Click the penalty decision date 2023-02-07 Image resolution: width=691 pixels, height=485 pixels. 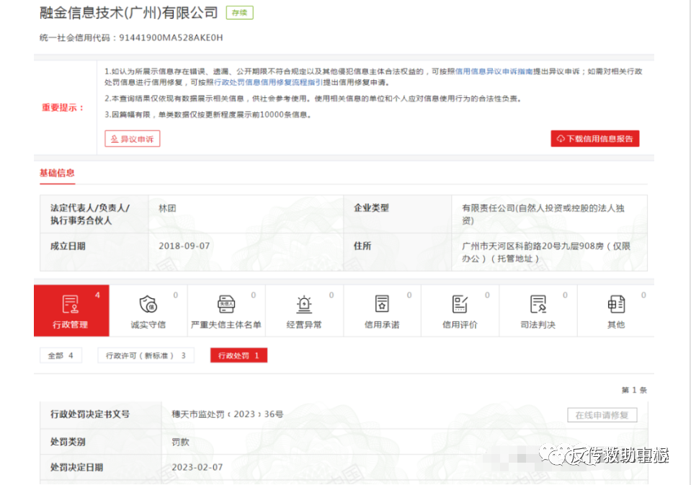(197, 468)
